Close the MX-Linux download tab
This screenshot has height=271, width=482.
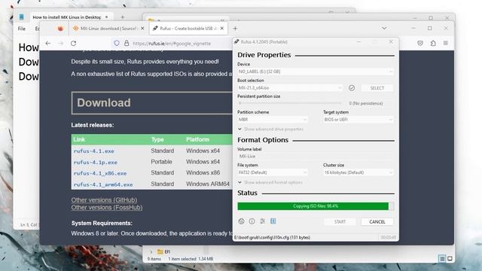click(142, 29)
